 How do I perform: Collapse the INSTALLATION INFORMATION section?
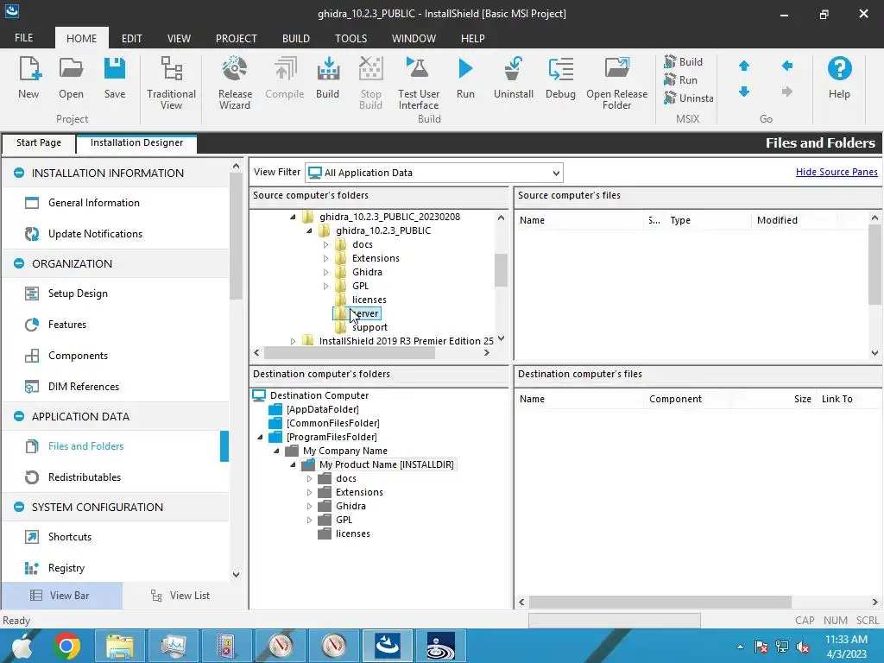pyautogui.click(x=19, y=173)
